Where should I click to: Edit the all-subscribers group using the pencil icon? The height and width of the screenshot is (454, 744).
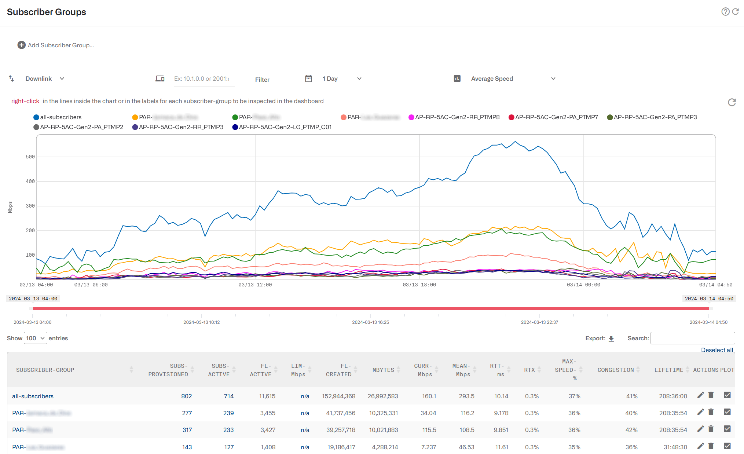pos(700,395)
